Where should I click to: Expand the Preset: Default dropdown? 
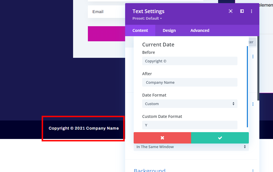pos(147,19)
